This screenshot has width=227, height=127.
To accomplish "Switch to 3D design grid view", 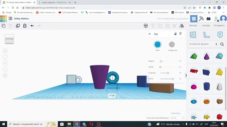I will coord(194,19).
